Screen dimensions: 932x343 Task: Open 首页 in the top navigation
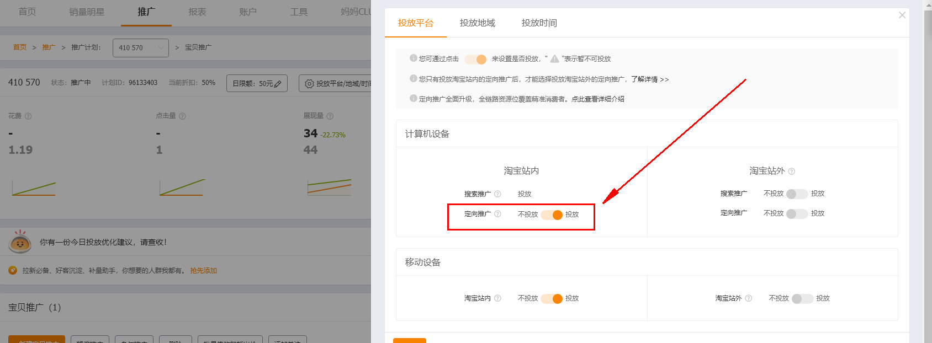(28, 12)
